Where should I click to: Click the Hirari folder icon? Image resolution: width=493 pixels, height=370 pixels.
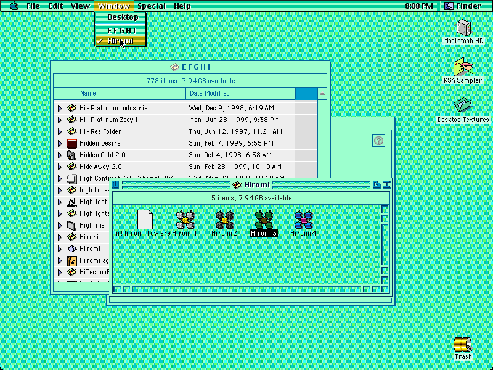tap(72, 237)
